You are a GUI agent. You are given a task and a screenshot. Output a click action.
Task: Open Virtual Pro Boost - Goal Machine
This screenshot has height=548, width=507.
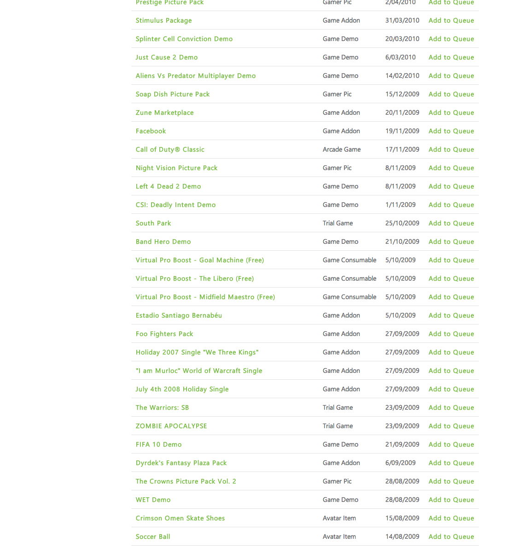(200, 260)
